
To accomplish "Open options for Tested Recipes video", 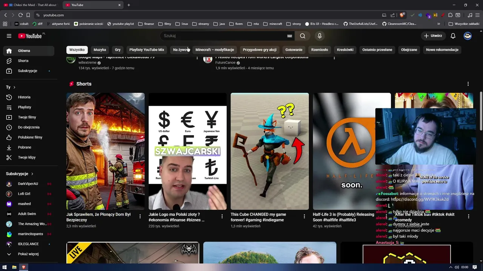I will tap(334, 58).
